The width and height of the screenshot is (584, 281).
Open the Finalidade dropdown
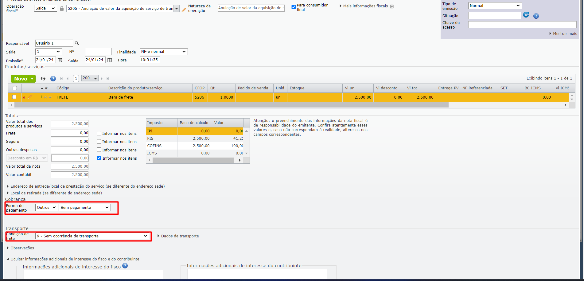click(164, 52)
